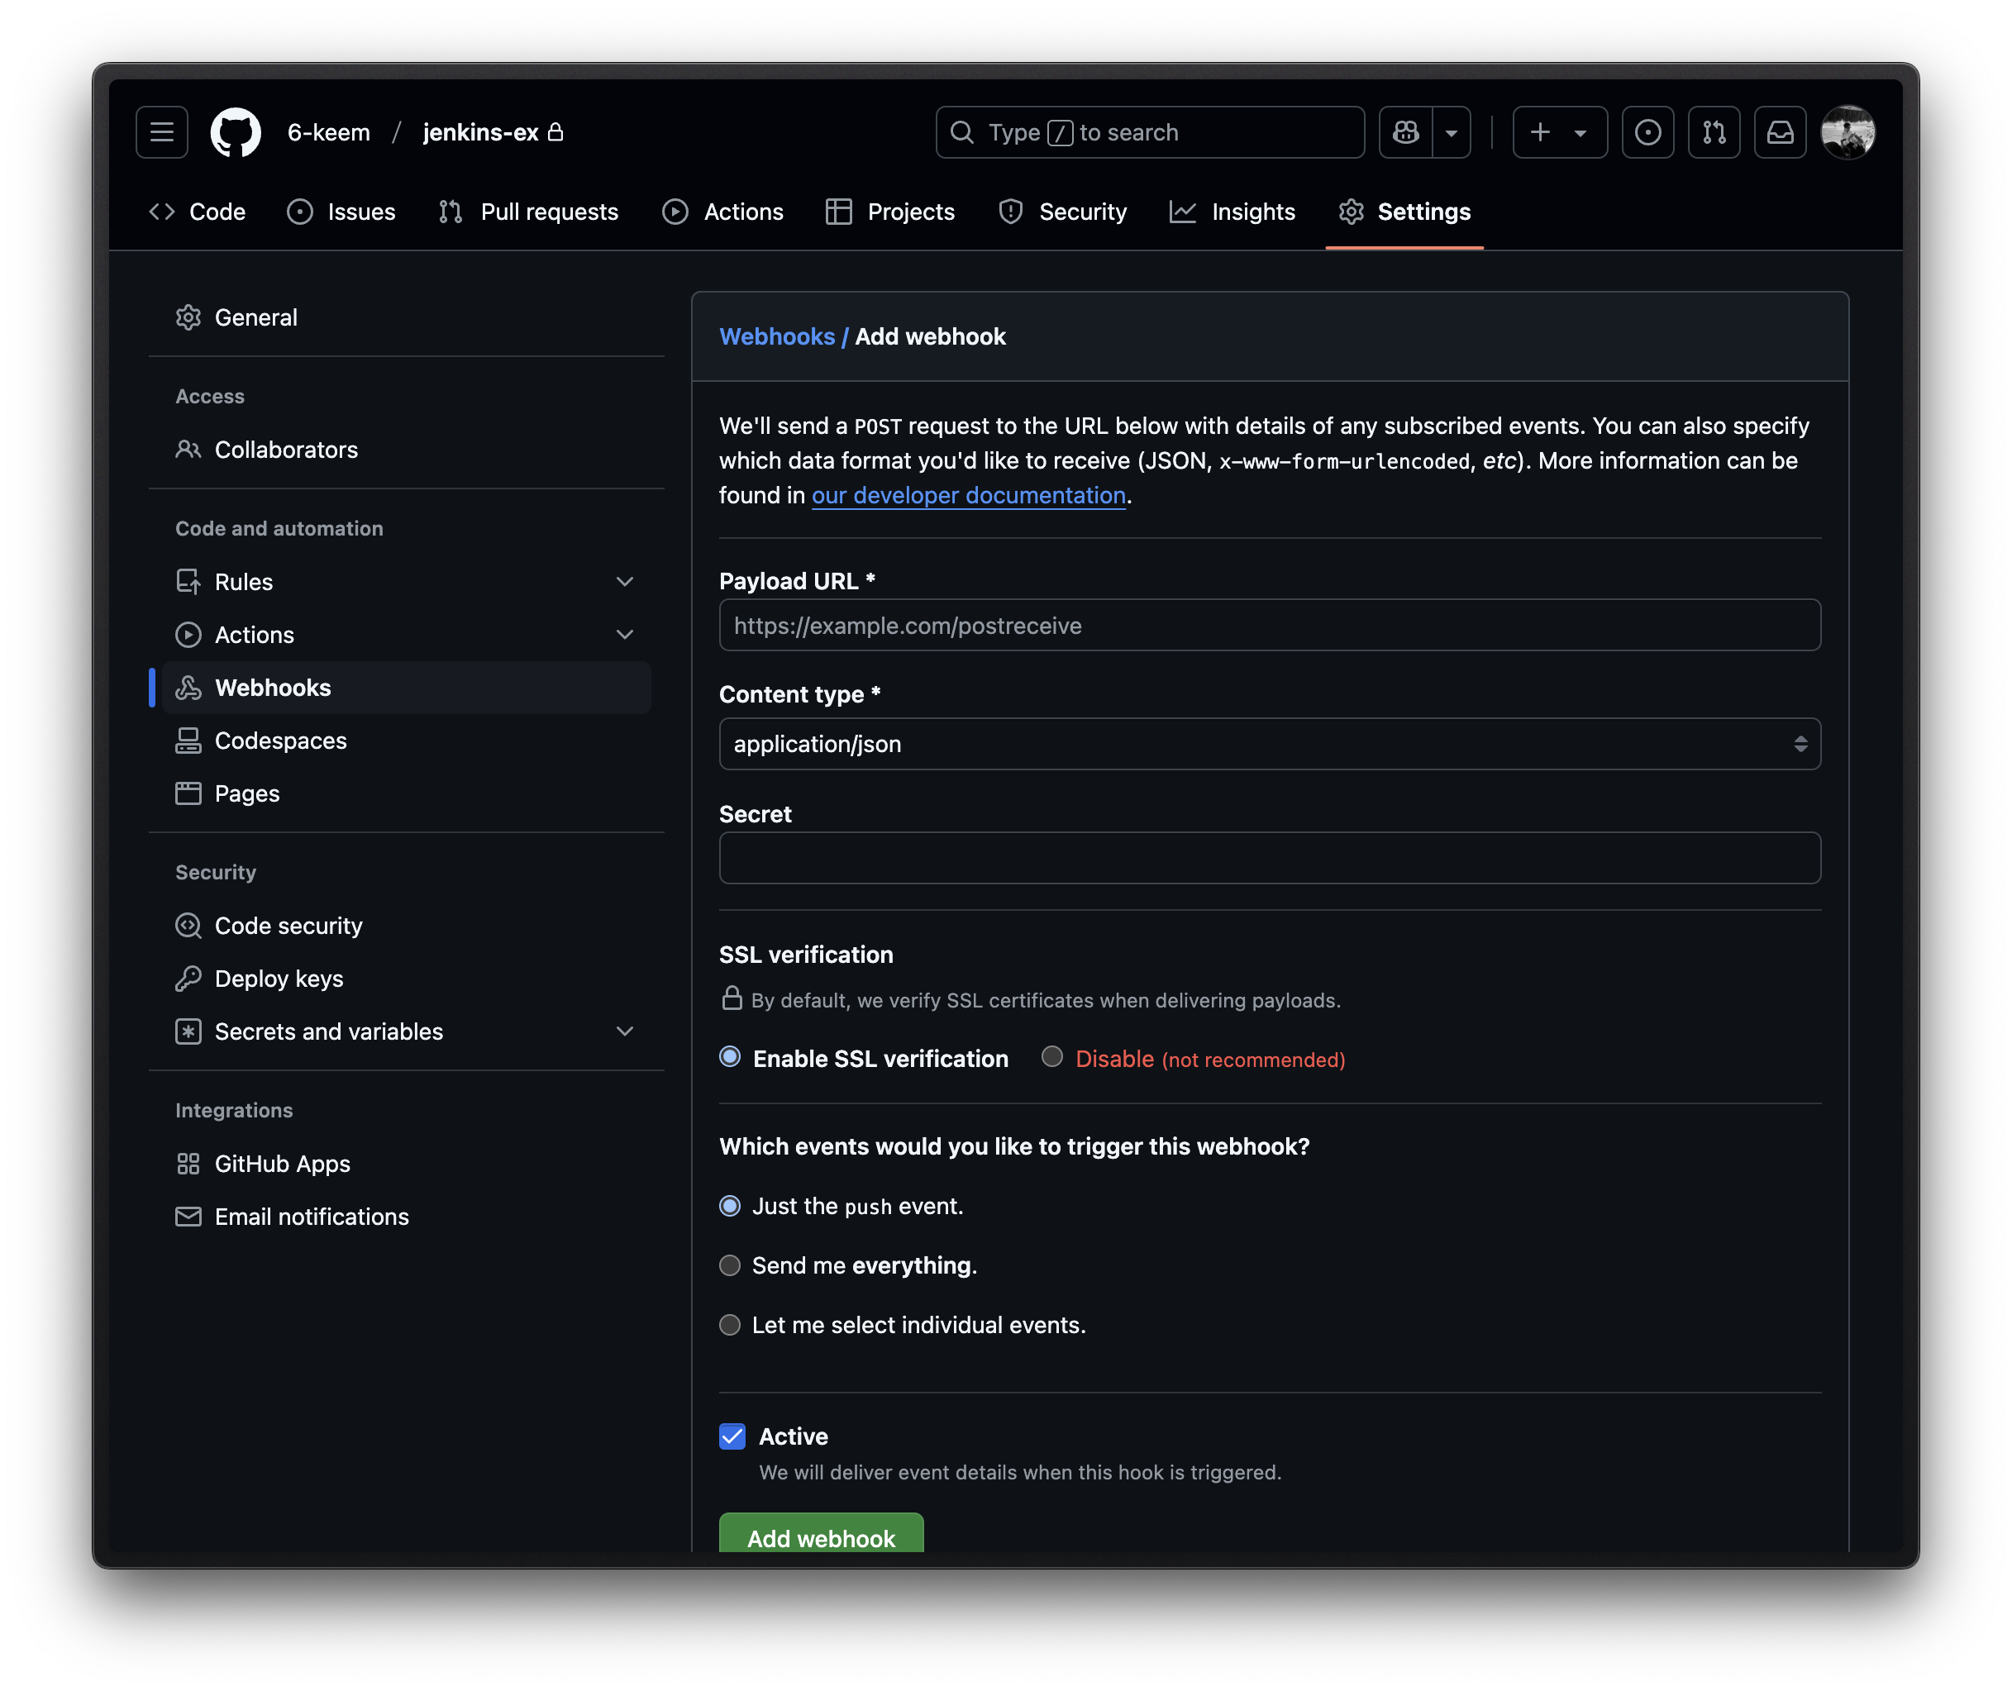The width and height of the screenshot is (2012, 1691).
Task: Click the Email notifications envelope icon
Action: 188,1217
